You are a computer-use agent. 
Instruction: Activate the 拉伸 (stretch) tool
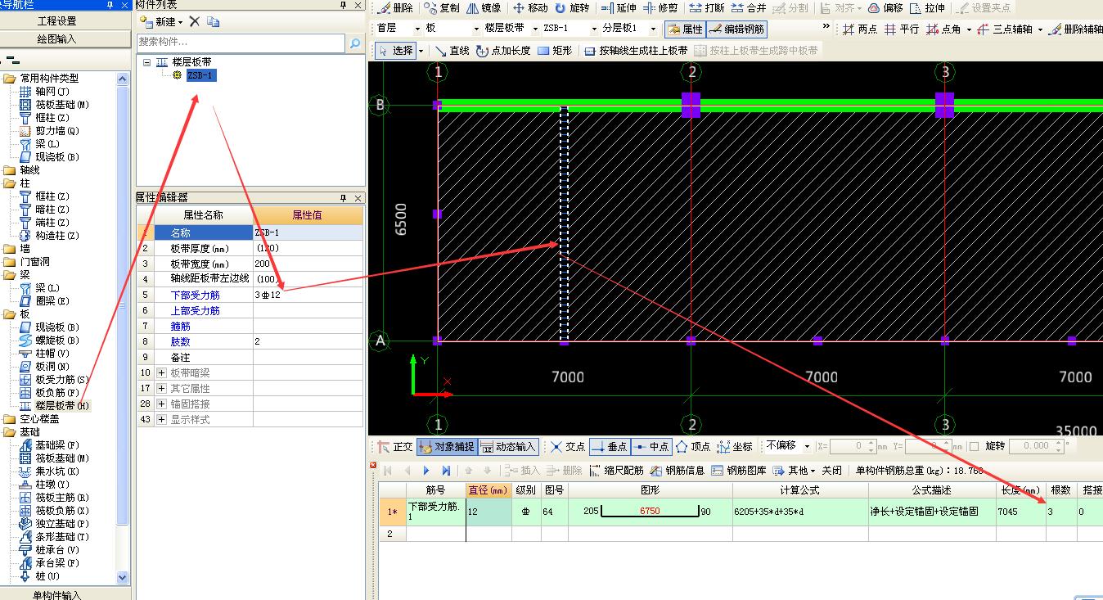[928, 8]
